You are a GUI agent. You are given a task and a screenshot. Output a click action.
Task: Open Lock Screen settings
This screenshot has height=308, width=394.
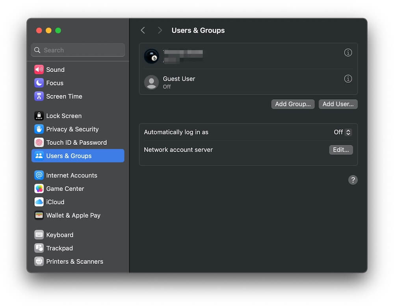[x=78, y=116]
